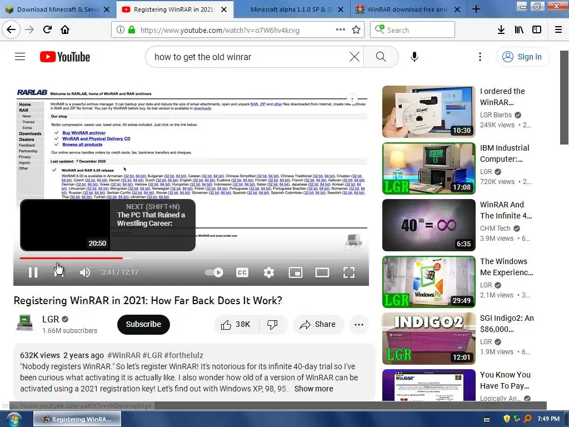Click the Sign in button
Screen dimensions: 569x427
pyautogui.click(x=522, y=57)
